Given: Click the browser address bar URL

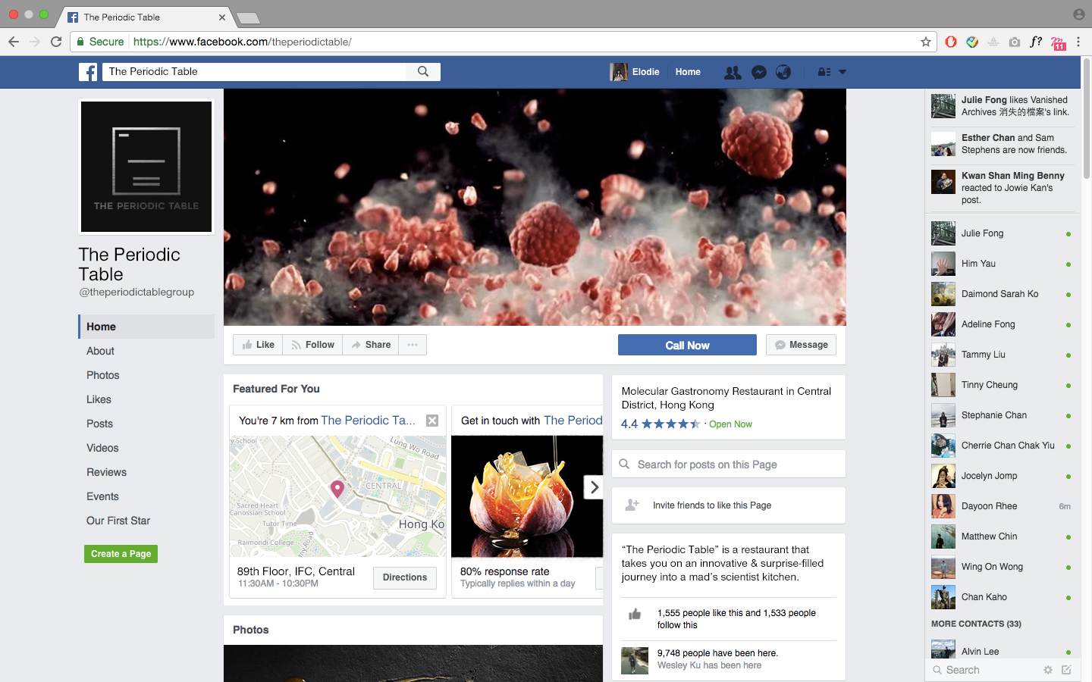Looking at the screenshot, I should [x=243, y=42].
